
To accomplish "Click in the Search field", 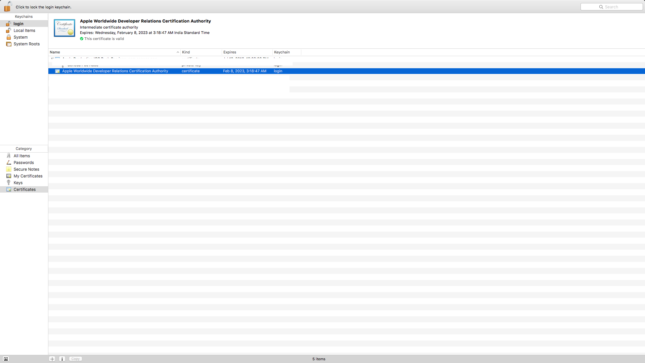I will tap(611, 7).
